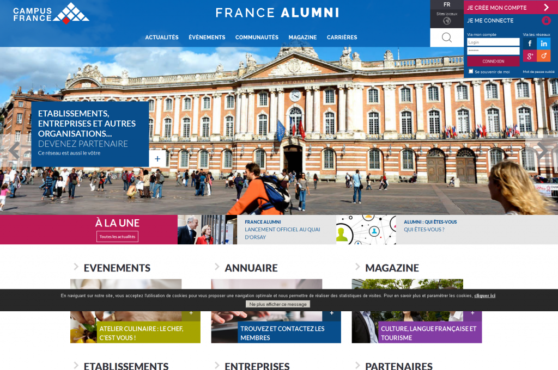Click 'Toutes les actualités' button
Image resolution: width=558 pixels, height=370 pixels.
coord(118,237)
